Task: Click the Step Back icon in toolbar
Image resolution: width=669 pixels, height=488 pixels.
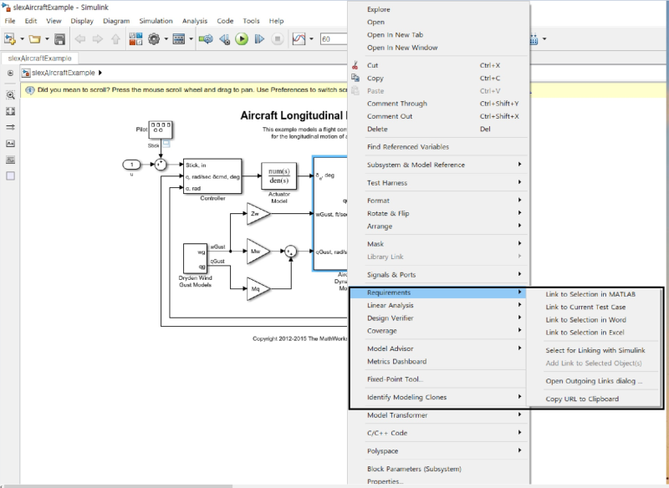Action: coord(223,38)
